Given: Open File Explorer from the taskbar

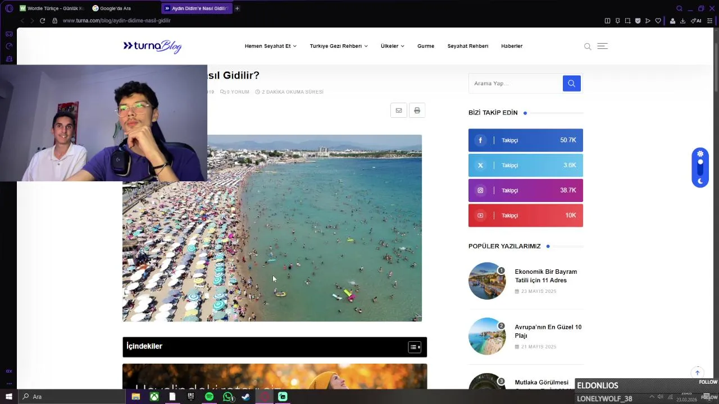Looking at the screenshot, I should click(135, 397).
